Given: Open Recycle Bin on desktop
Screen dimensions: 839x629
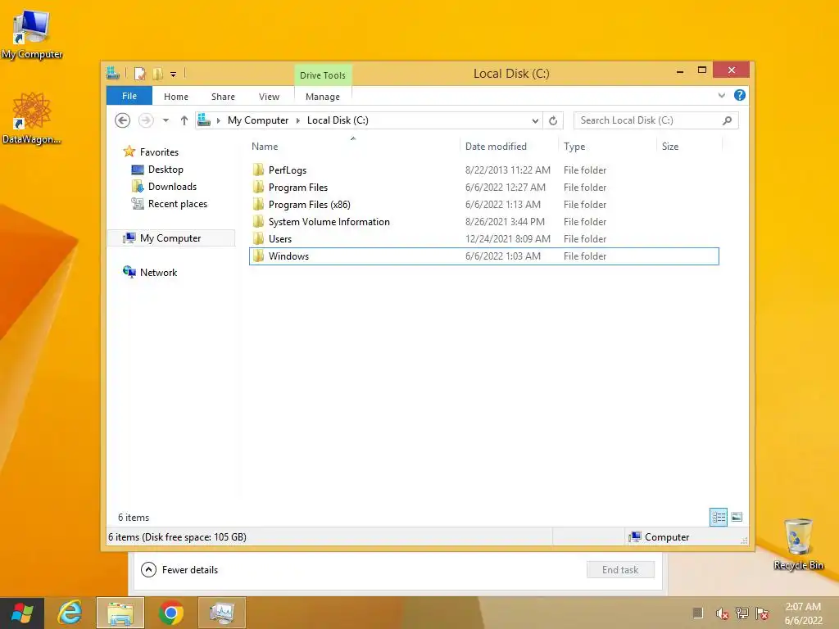Looking at the screenshot, I should [x=798, y=544].
